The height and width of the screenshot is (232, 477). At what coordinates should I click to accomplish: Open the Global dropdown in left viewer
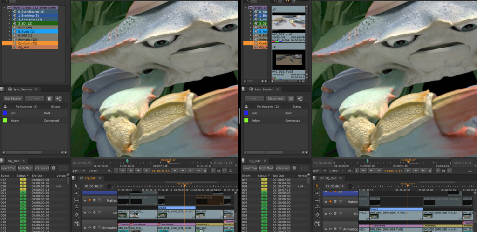click(95, 171)
